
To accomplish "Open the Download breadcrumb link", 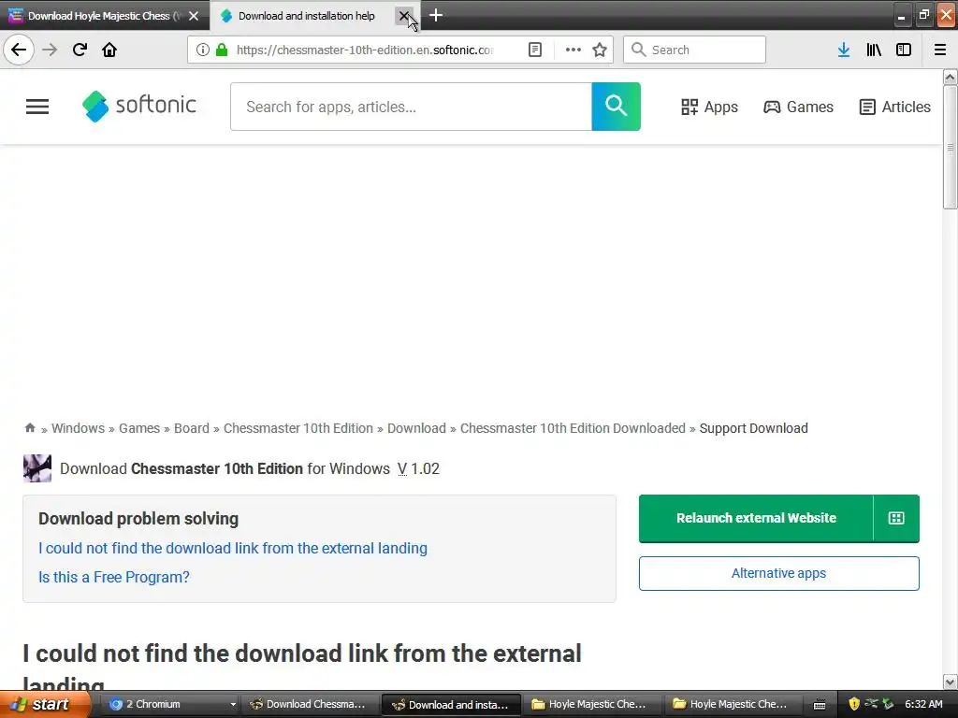I will [x=416, y=428].
